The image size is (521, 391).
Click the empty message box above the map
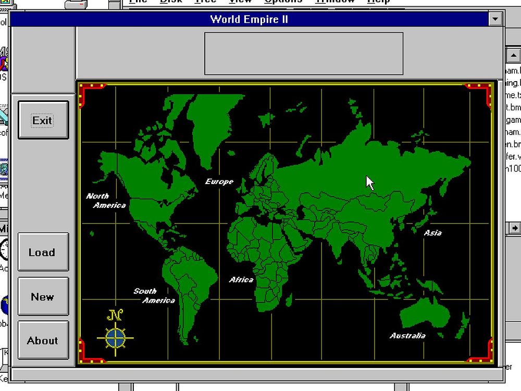304,54
